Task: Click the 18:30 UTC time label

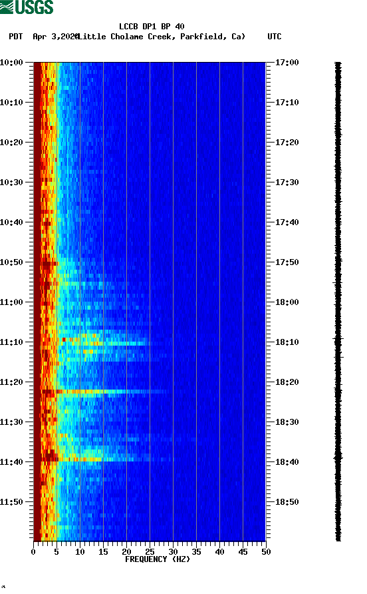Action: [287, 422]
